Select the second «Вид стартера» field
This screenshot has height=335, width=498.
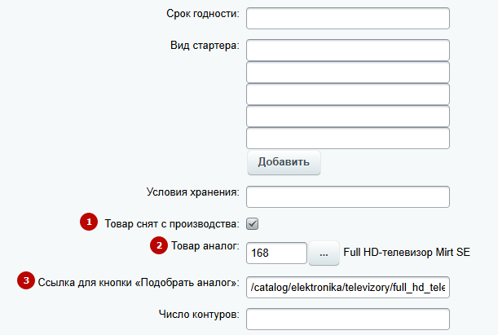tap(347, 73)
